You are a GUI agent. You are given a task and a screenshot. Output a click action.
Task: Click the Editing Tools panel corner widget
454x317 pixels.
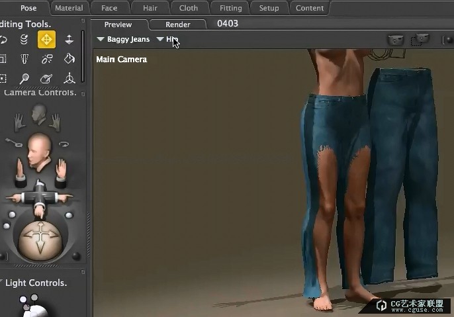[x=83, y=21]
